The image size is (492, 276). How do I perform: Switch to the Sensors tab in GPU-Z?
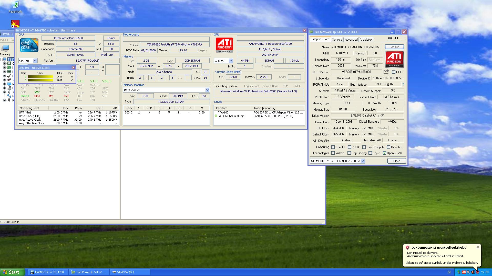pyautogui.click(x=337, y=39)
